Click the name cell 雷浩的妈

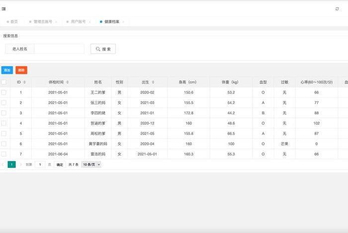pyautogui.click(x=98, y=154)
